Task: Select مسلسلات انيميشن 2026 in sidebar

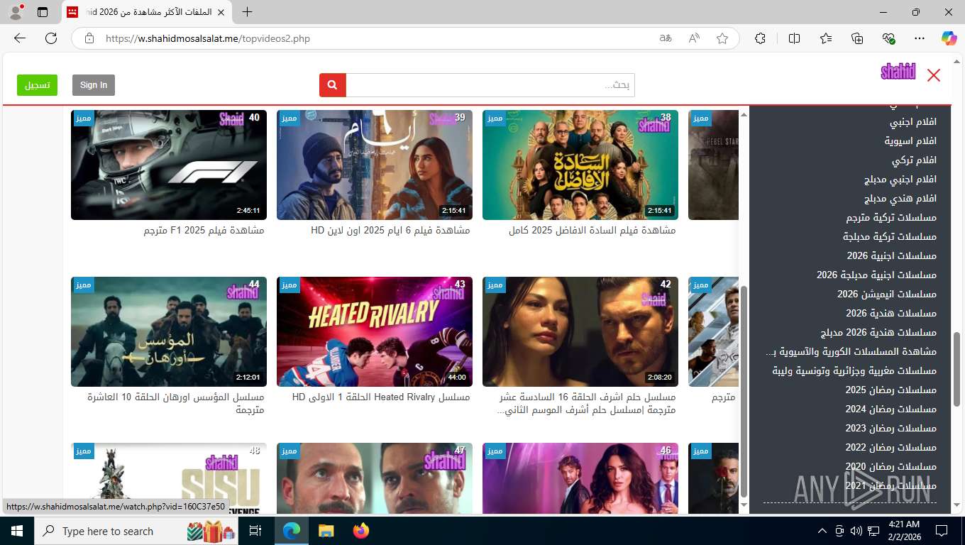Action: point(887,294)
